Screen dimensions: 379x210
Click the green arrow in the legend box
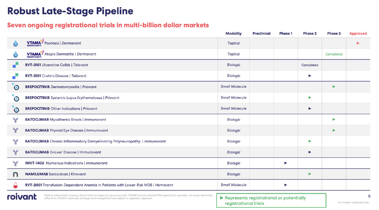[x=221, y=198]
